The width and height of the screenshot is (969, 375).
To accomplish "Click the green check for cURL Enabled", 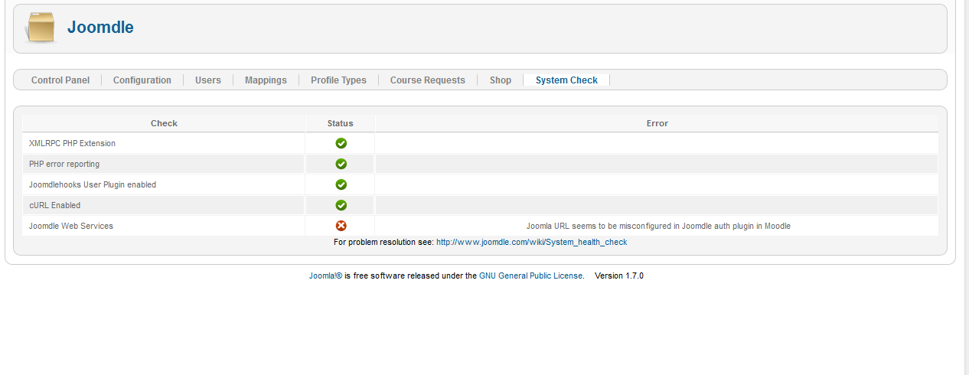I will [341, 205].
